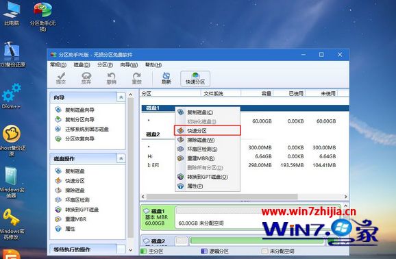Screen dimensions: 396x259
Task: Select 重建MBR under 磁盘操作 panel
Action: 71,219
